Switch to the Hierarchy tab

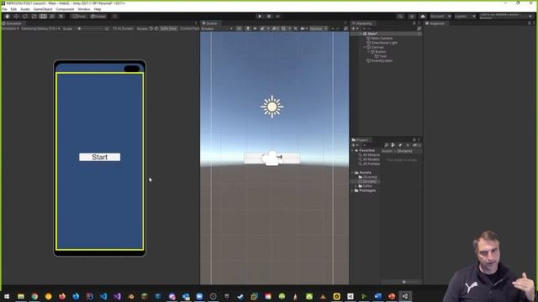pyautogui.click(x=362, y=23)
